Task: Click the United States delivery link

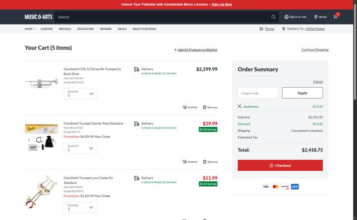Action: coord(315,29)
